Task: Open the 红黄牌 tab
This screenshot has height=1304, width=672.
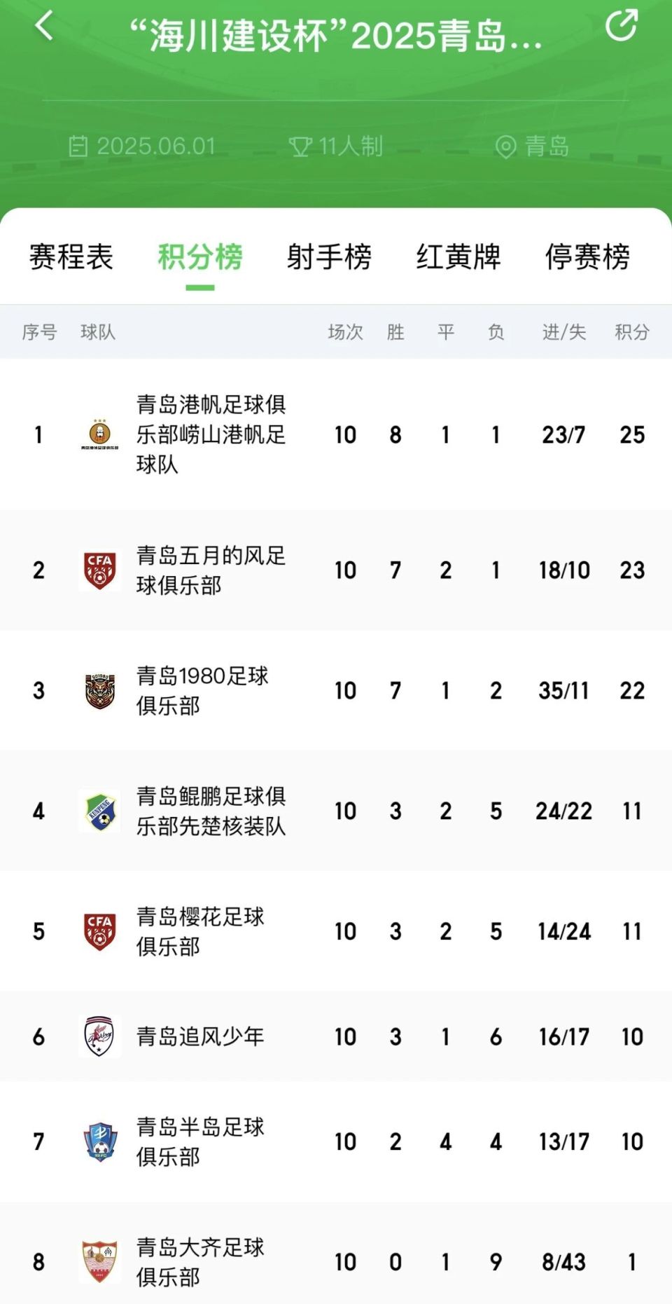Action: (458, 257)
